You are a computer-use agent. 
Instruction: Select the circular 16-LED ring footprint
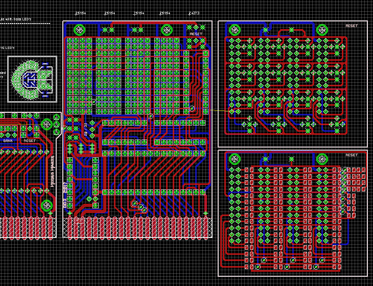[32, 79]
